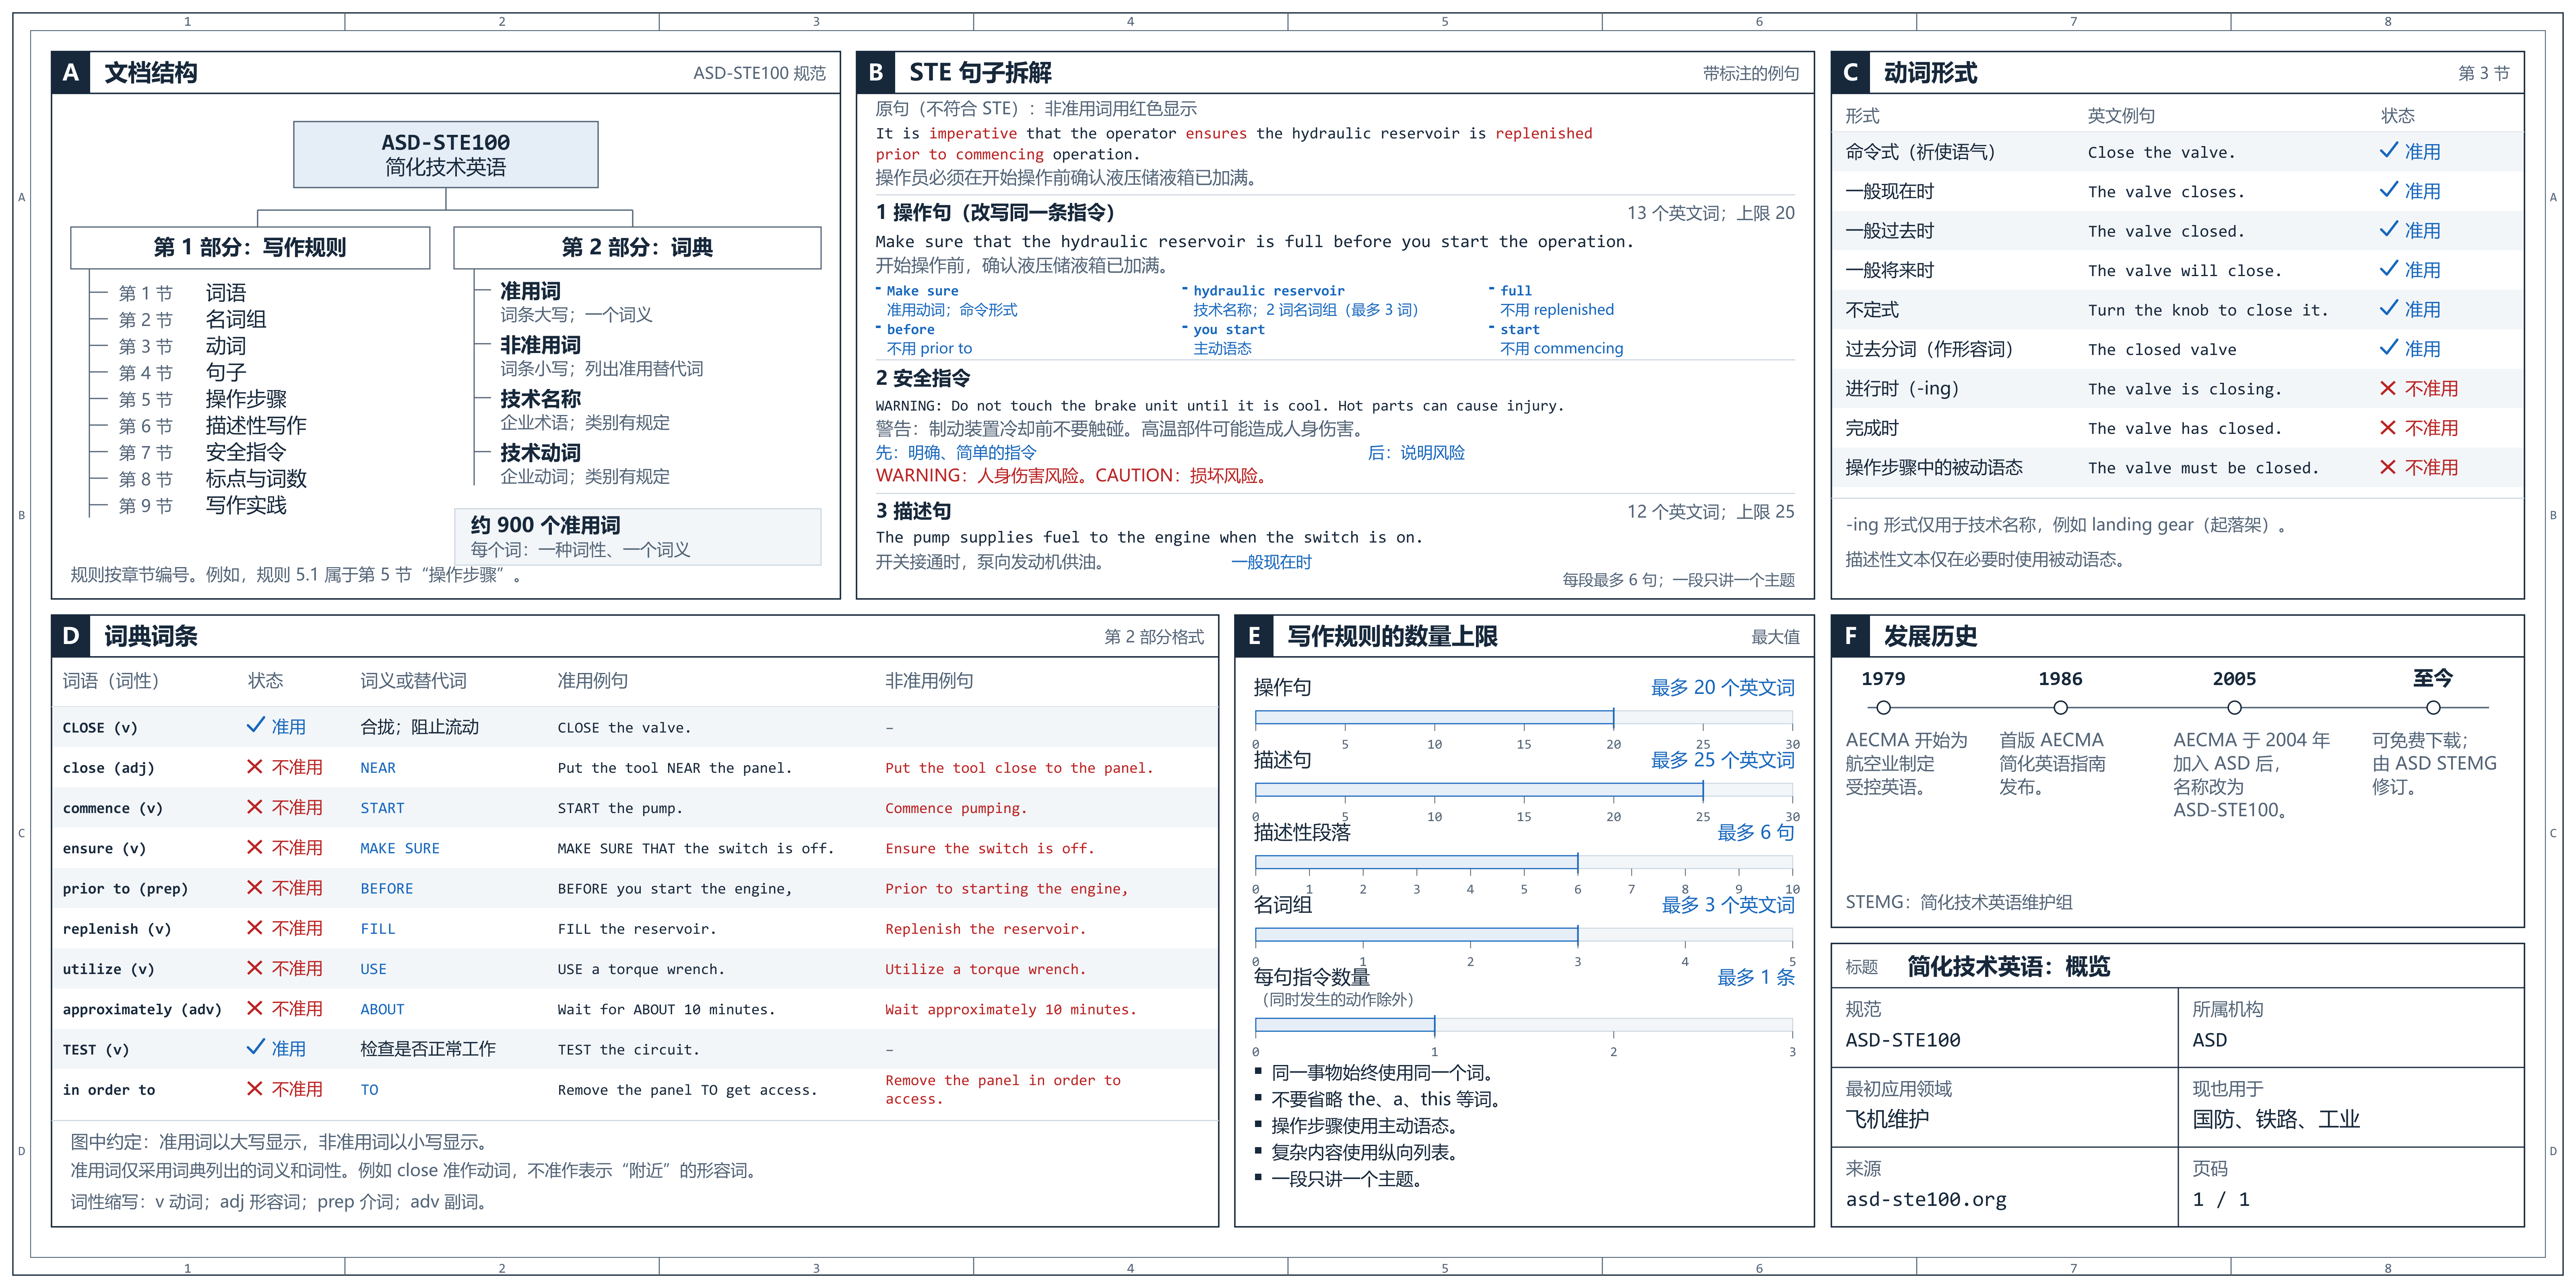This screenshot has width=2576, height=1288.
Task: Click the 每句指令数量 bar reaching 1
Action: point(1345,1025)
